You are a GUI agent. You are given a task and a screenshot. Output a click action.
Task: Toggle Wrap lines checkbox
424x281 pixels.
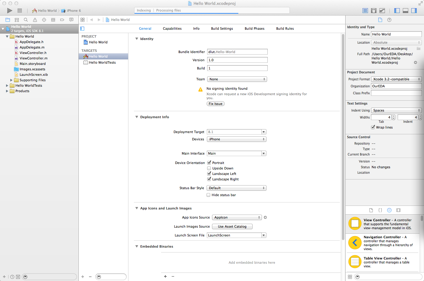pos(373,127)
